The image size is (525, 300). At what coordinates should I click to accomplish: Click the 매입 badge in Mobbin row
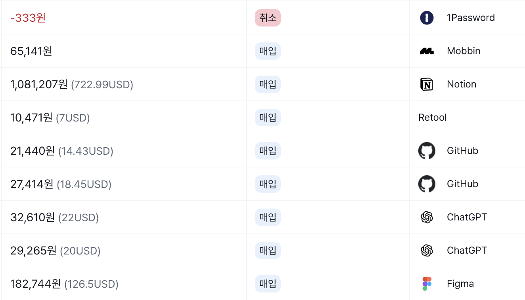(268, 51)
